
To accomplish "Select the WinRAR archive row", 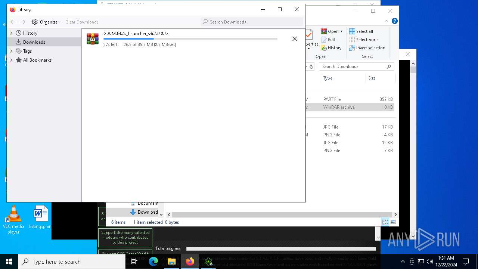I will click(x=350, y=107).
